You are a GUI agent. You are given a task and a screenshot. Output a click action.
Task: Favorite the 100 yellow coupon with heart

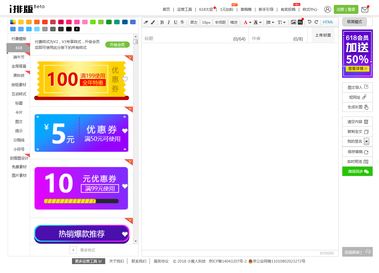coord(125,79)
